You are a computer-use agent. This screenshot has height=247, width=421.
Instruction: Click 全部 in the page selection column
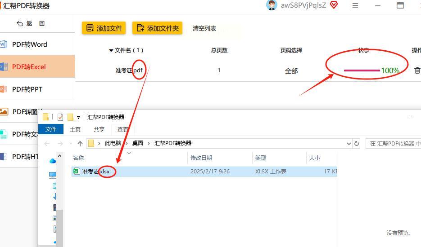point(291,71)
